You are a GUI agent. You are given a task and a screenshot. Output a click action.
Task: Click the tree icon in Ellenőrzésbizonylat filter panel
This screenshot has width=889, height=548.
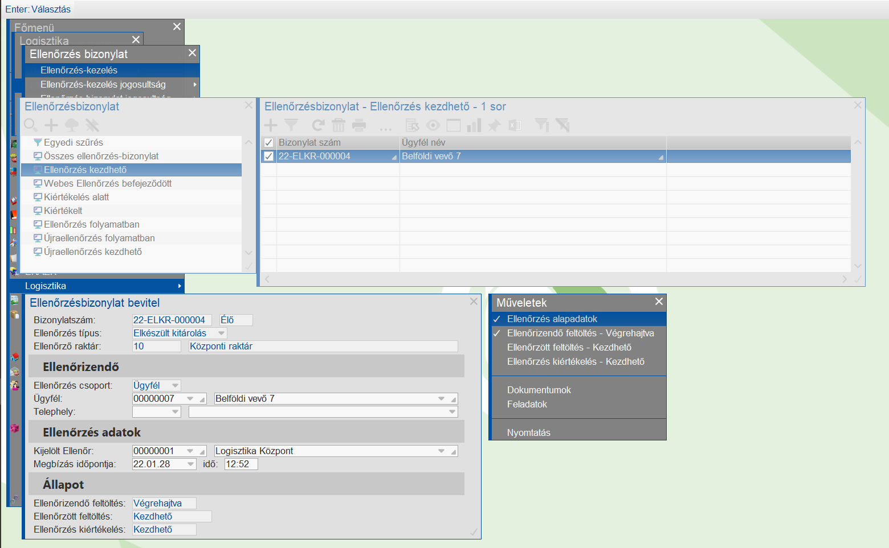coord(72,125)
